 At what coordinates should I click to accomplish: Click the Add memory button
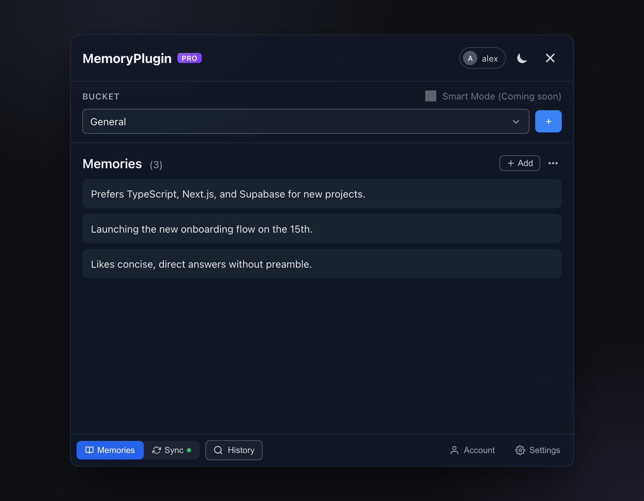(519, 163)
